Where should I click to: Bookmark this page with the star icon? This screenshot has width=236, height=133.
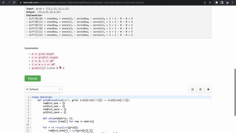click(210, 3)
